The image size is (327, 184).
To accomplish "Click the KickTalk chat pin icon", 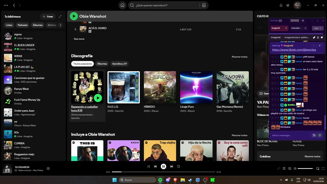I will click(322, 37).
